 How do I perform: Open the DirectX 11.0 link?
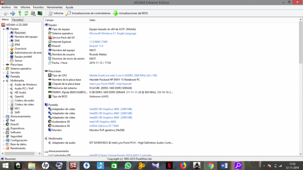[96, 46]
